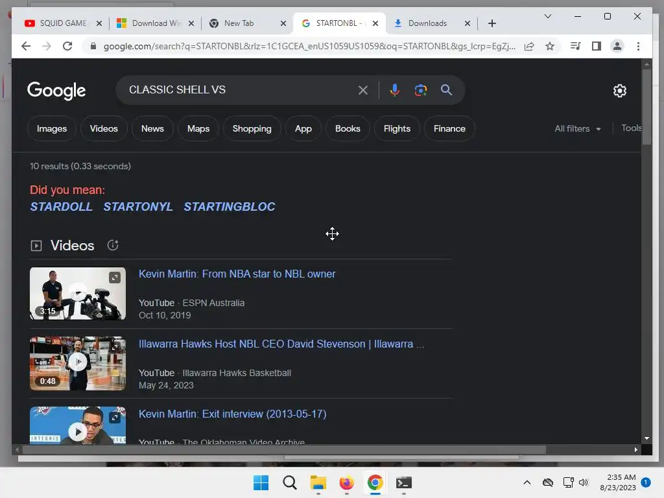Click the scroll-down arrow of the page

click(x=646, y=439)
